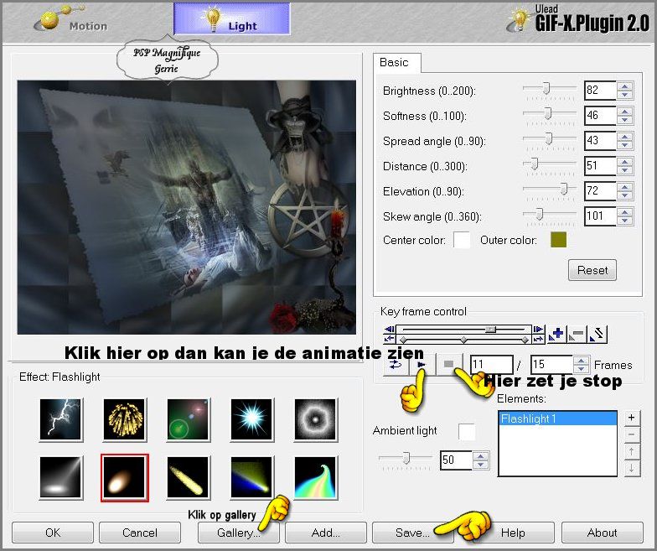Click the Reset button
The width and height of the screenshot is (657, 551).
point(592,270)
